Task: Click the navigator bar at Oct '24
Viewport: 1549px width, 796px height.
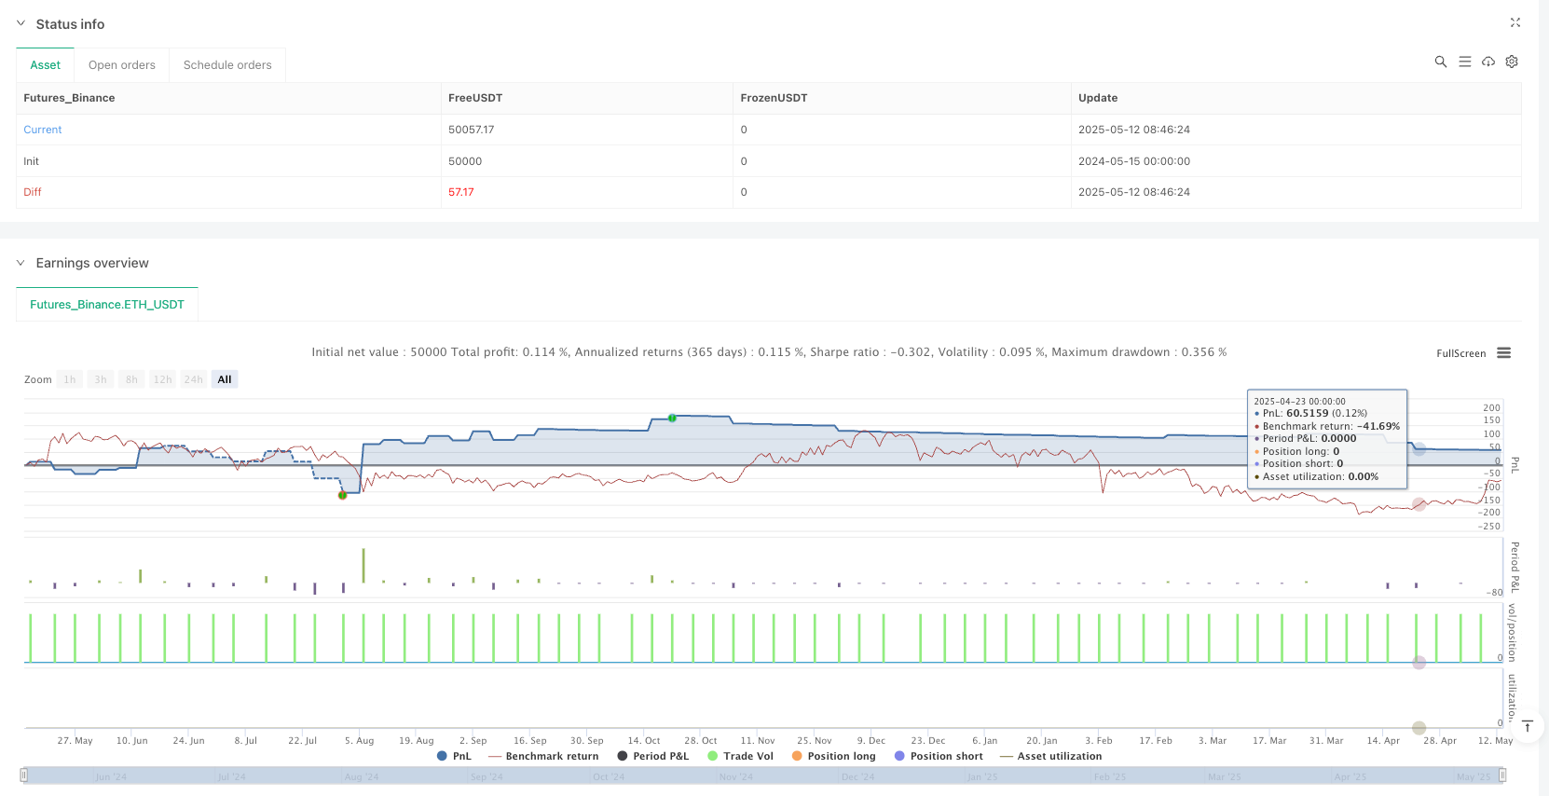Action: pos(609,776)
